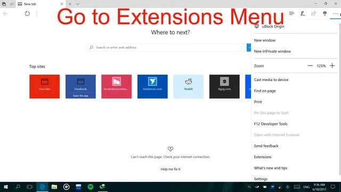The width and height of the screenshot is (341, 192).
Task: Click the search or web address field
Action: (x=166, y=47)
